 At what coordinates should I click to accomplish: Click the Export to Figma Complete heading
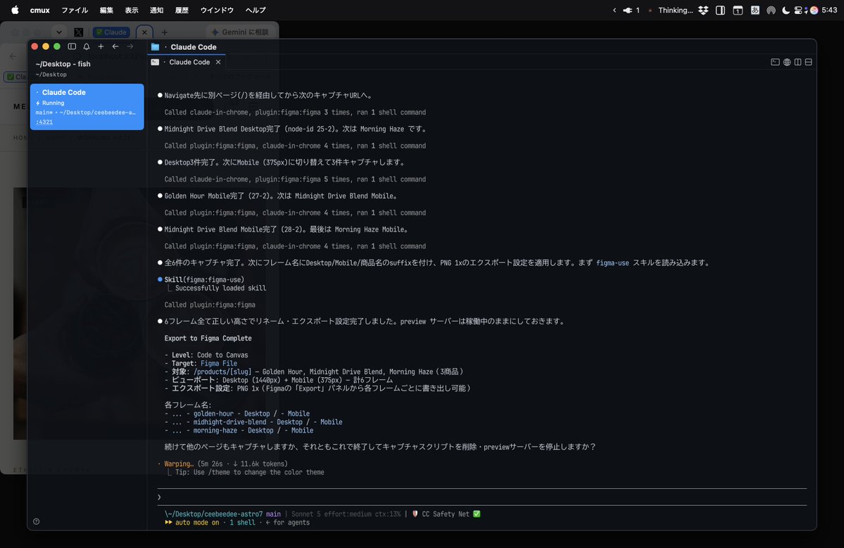[x=208, y=338]
